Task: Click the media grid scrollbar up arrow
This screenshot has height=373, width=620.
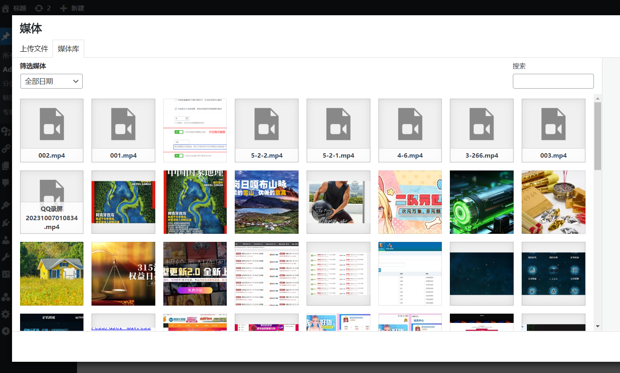Action: coord(598,98)
